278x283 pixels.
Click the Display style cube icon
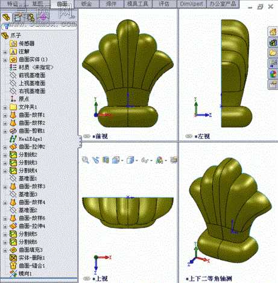tap(130, 160)
